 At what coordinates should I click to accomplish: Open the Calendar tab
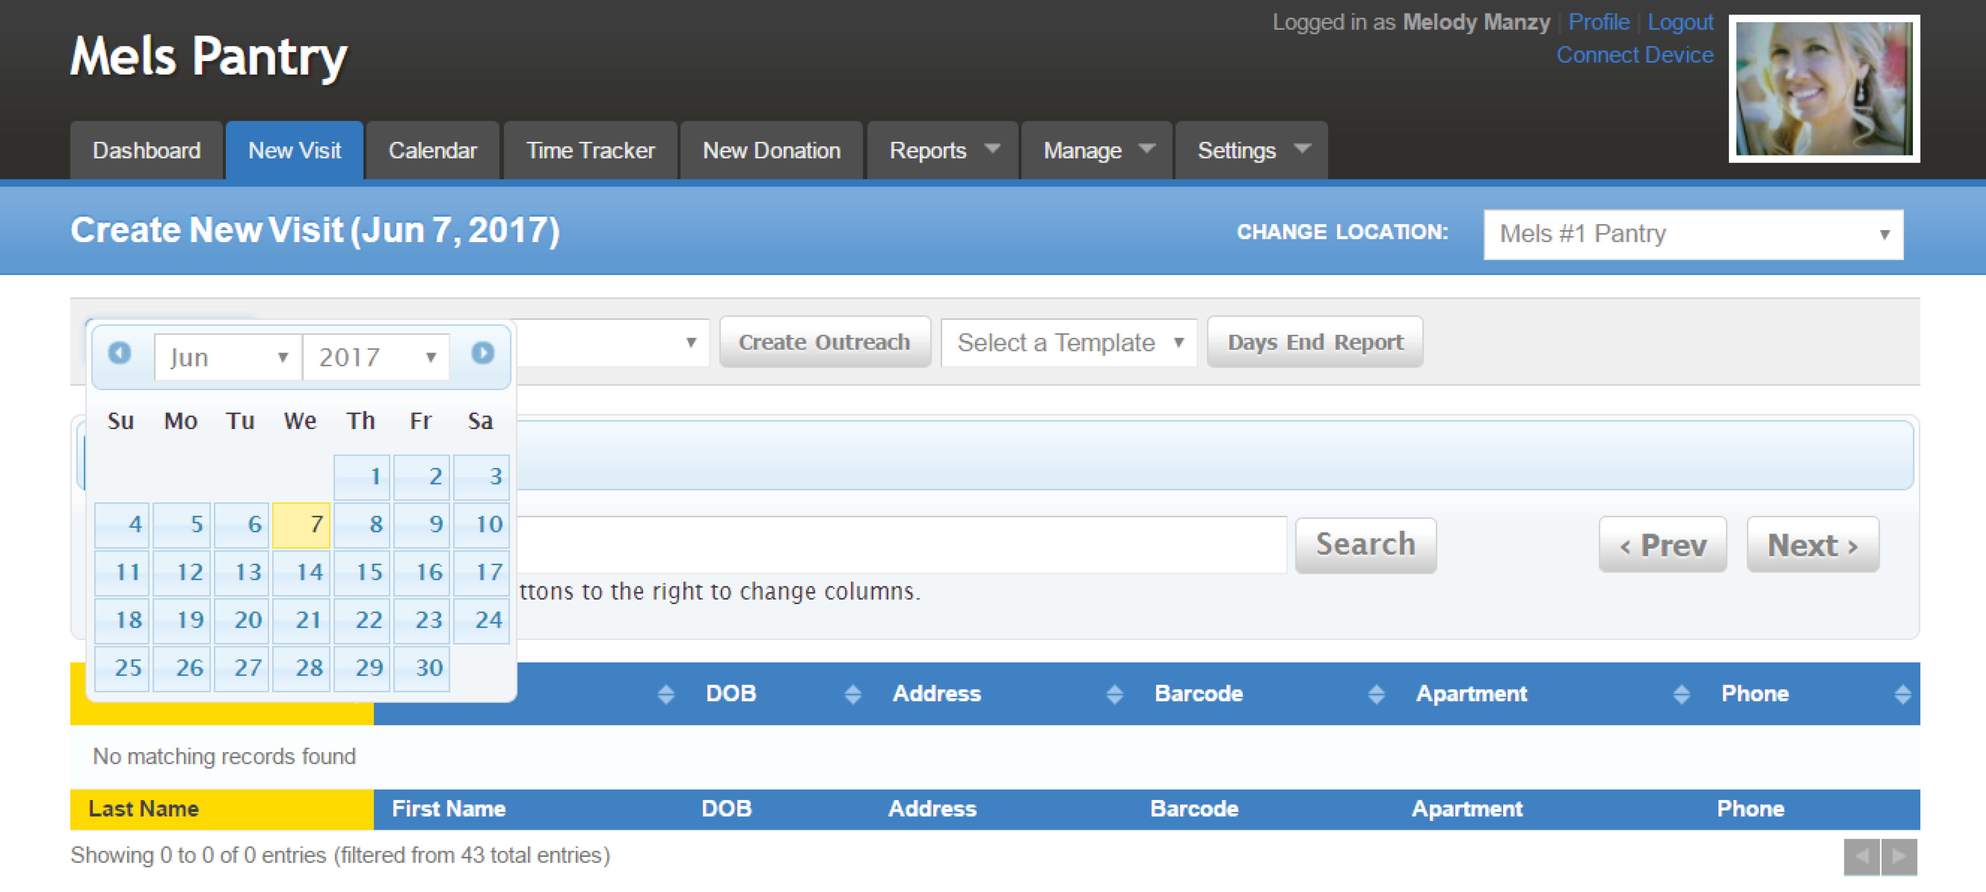click(432, 150)
